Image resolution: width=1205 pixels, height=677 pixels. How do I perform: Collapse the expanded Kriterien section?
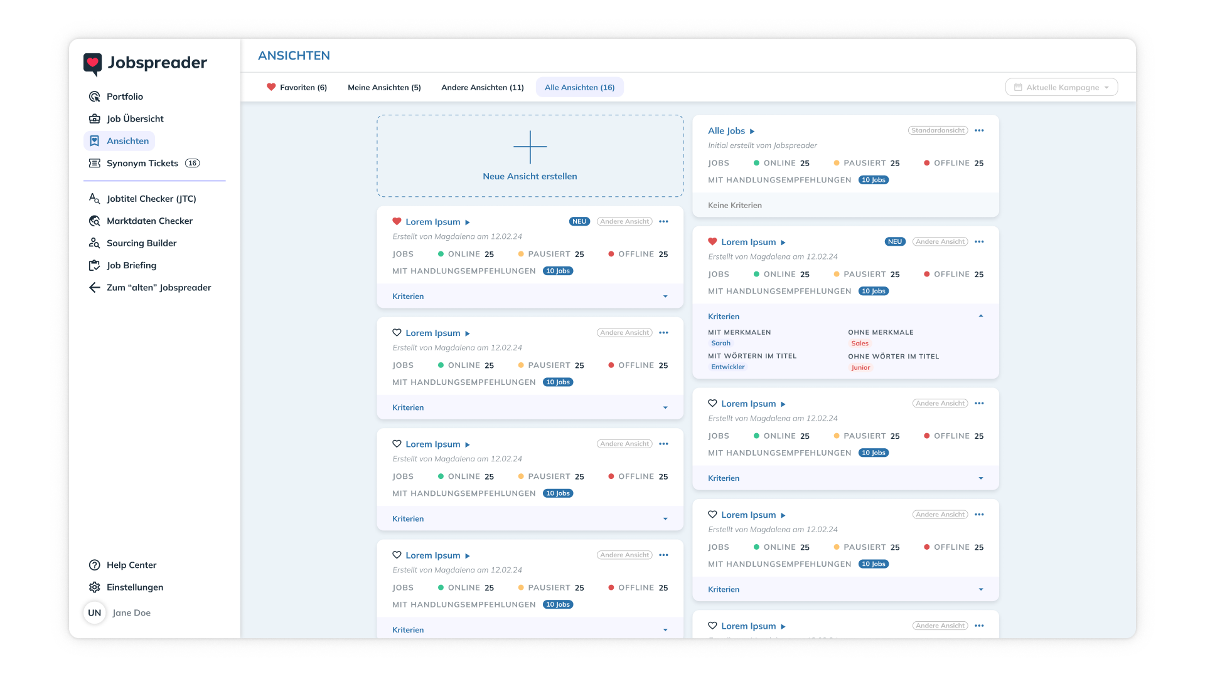tap(980, 316)
